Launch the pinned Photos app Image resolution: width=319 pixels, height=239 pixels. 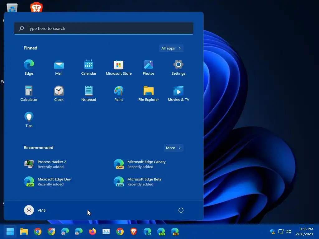pos(149,68)
